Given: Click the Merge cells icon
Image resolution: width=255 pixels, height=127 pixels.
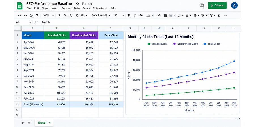Looking at the screenshot, I should click(171, 16).
